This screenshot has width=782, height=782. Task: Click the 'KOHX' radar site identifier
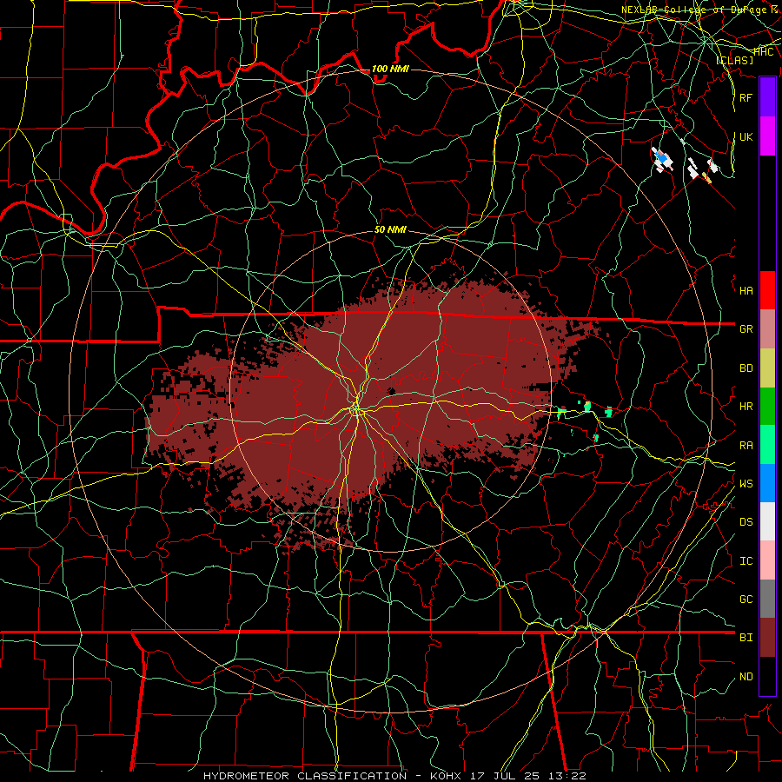coord(446,776)
